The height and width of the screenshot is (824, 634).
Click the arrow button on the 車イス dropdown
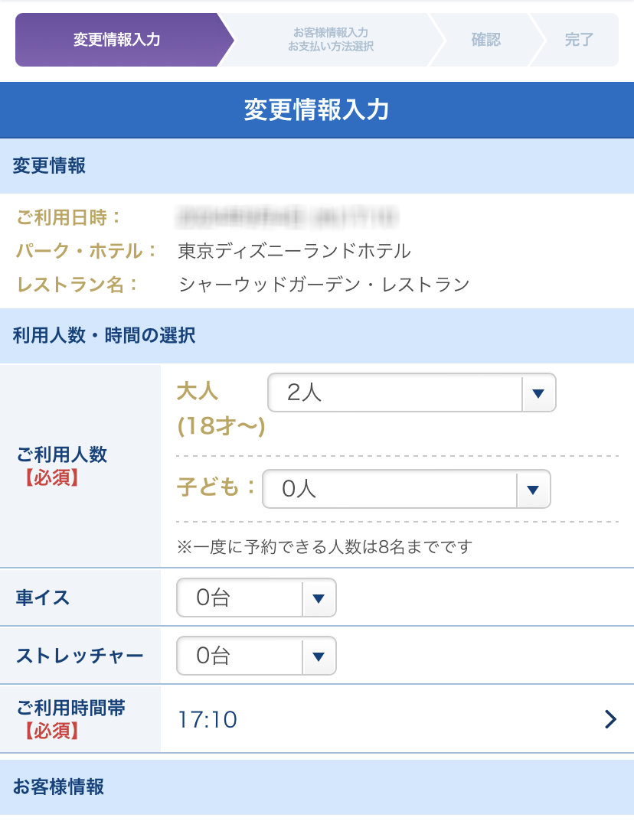[319, 598]
